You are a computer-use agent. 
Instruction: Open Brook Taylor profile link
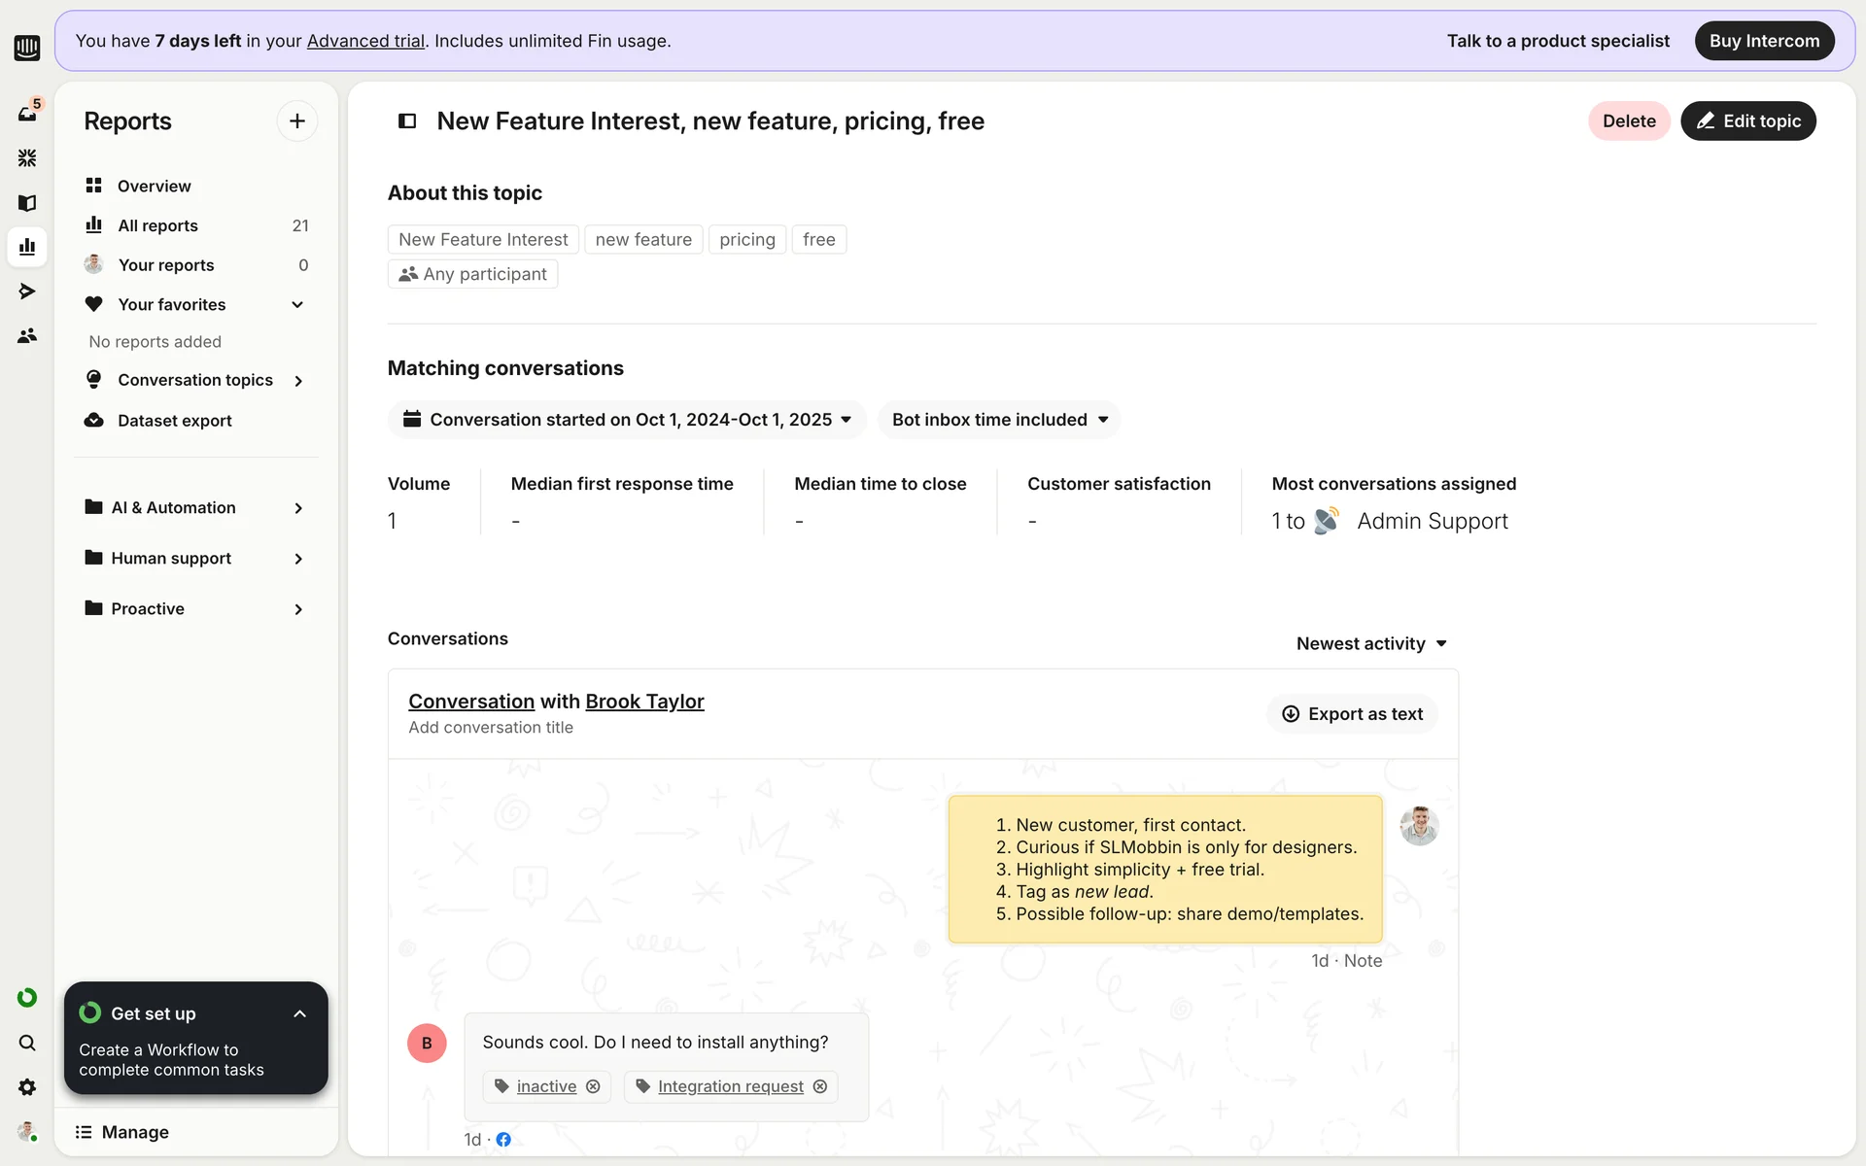(644, 702)
